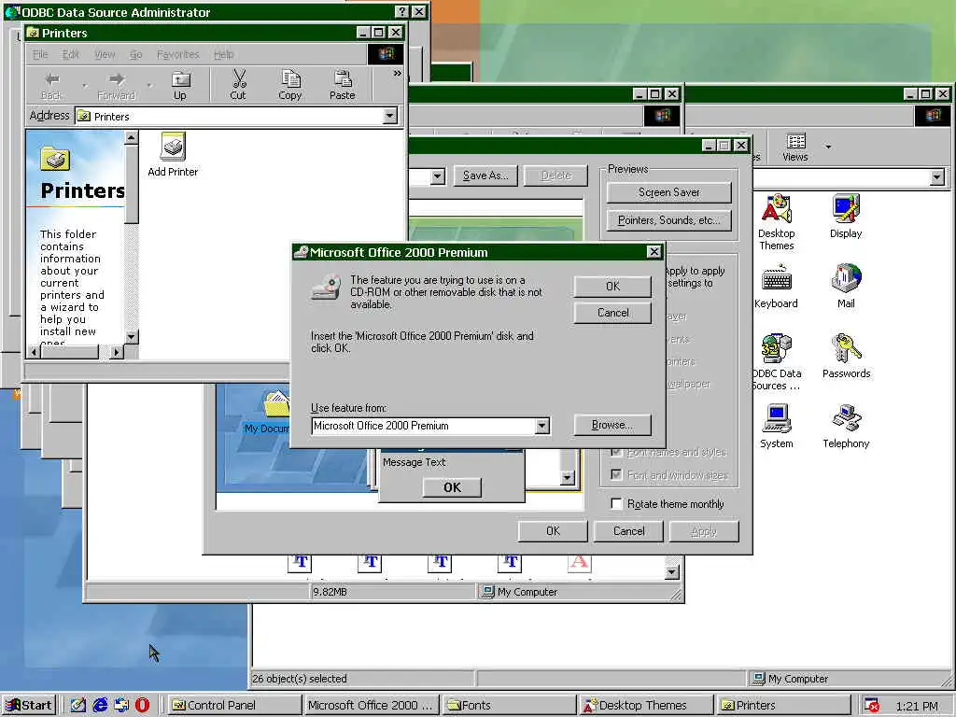Screen dimensions: 956x717
Task: Open the Use feature from dropdown
Action: point(542,426)
